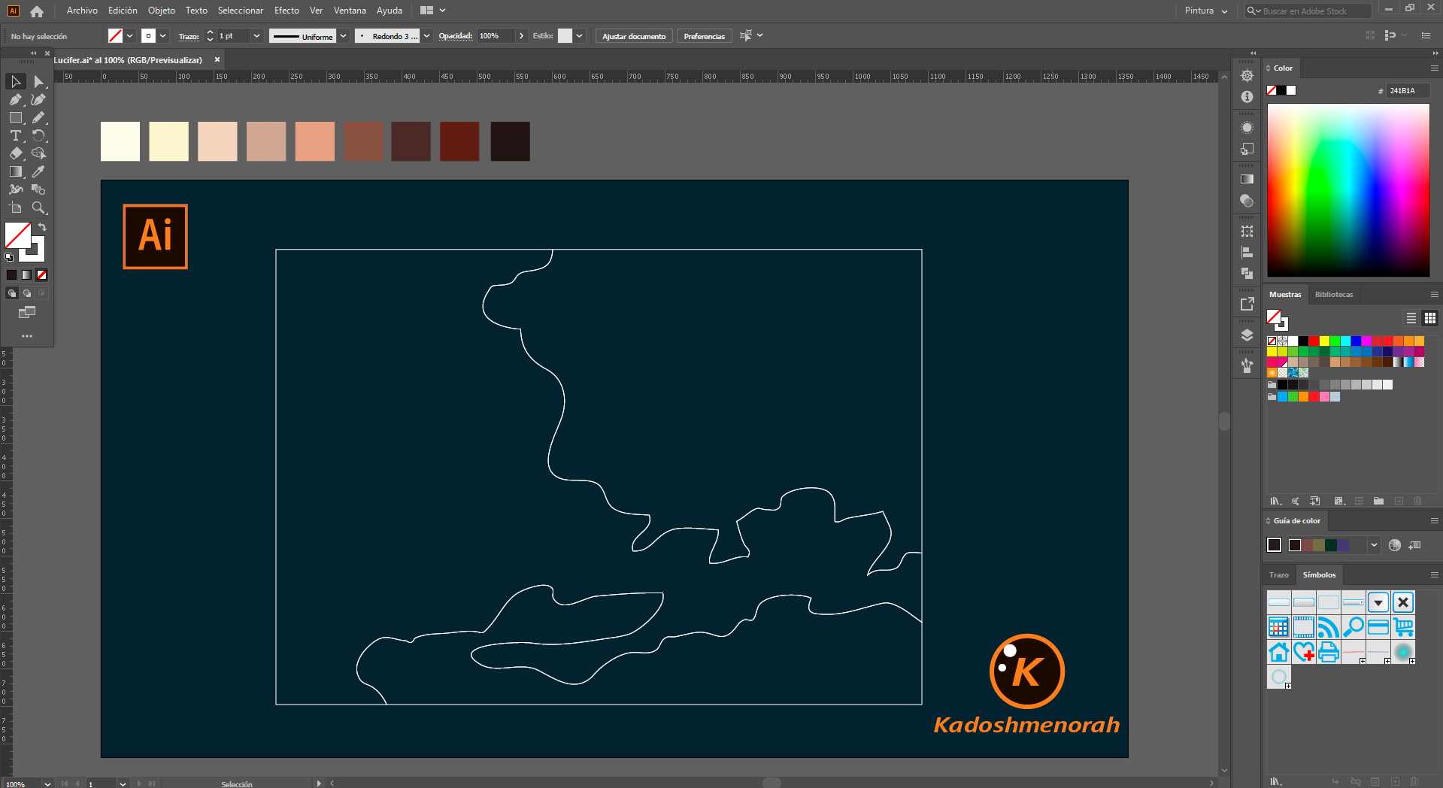Select the Shape Builder tool

pyautogui.click(x=38, y=153)
